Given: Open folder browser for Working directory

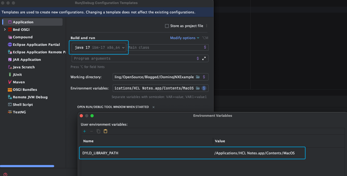Looking at the screenshot, I should click(x=198, y=77).
